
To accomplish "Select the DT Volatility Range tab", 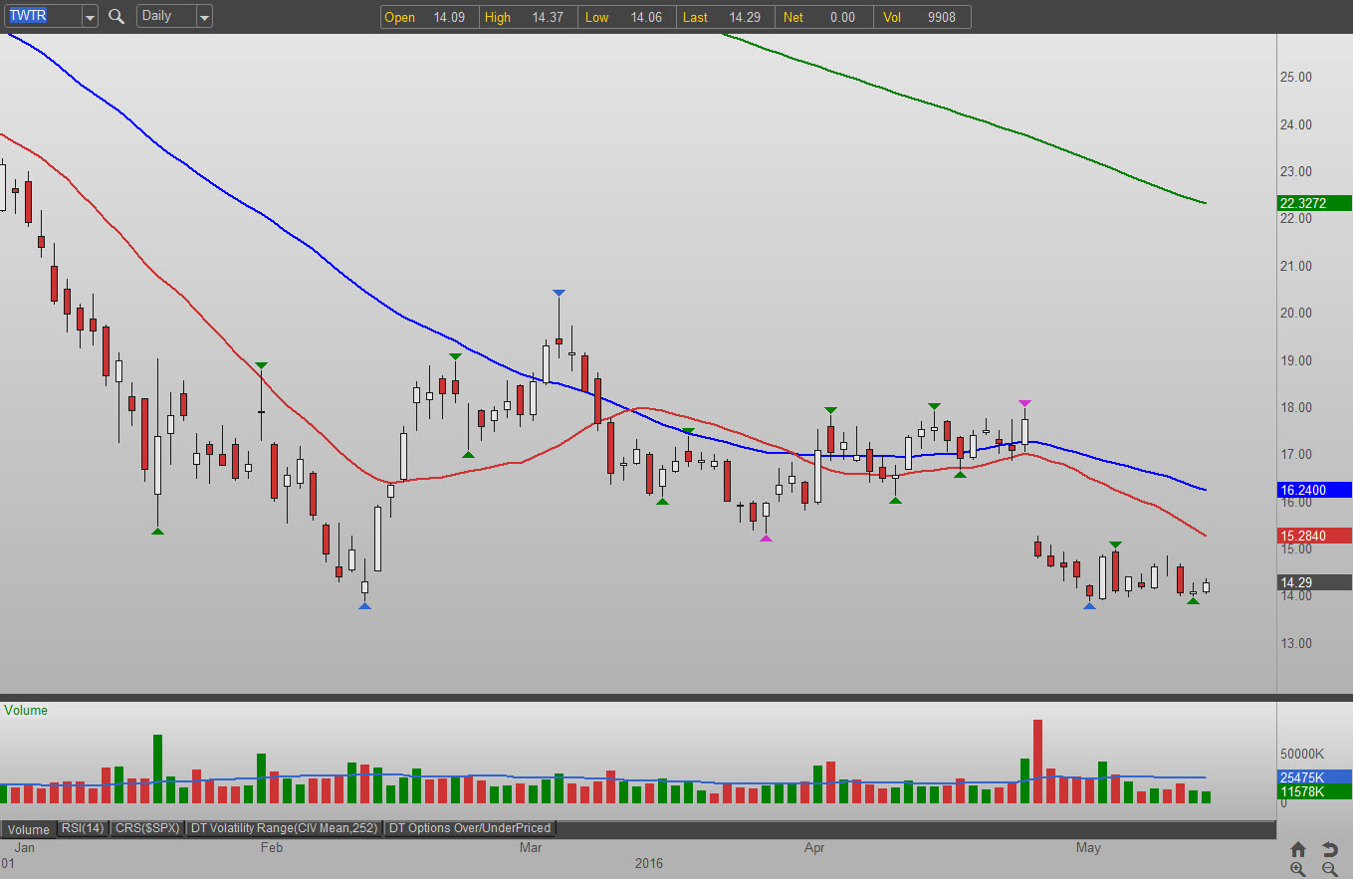I will 284,828.
